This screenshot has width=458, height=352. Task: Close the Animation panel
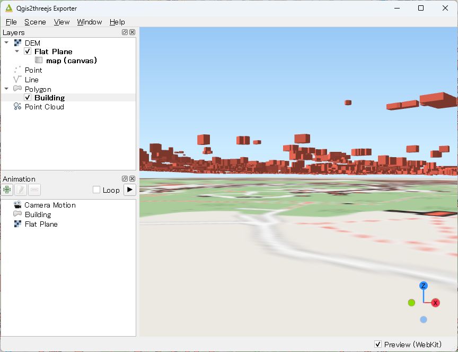click(133, 178)
